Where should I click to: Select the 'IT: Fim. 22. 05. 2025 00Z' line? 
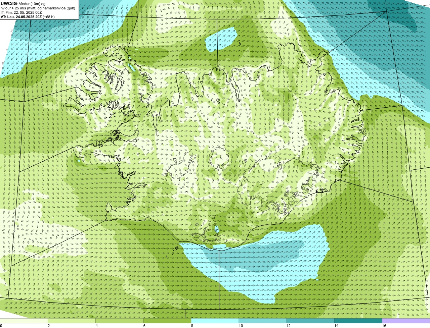pos(21,12)
